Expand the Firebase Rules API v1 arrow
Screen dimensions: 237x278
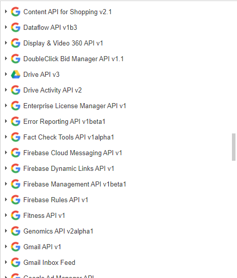point(6,200)
